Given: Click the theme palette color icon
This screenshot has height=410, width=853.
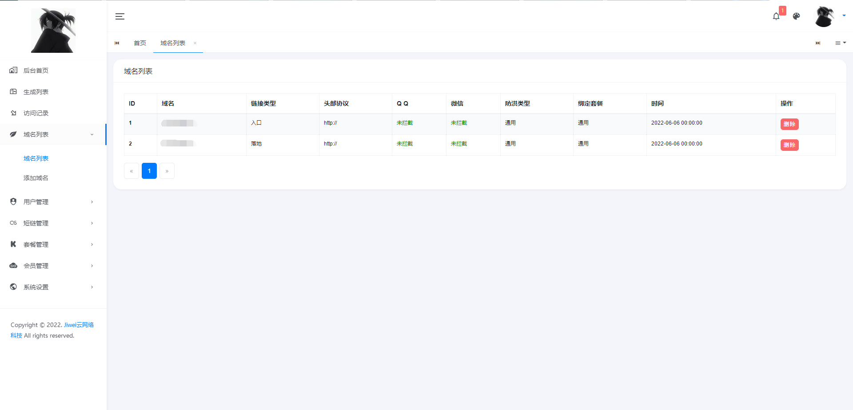Looking at the screenshot, I should pyautogui.click(x=797, y=16).
